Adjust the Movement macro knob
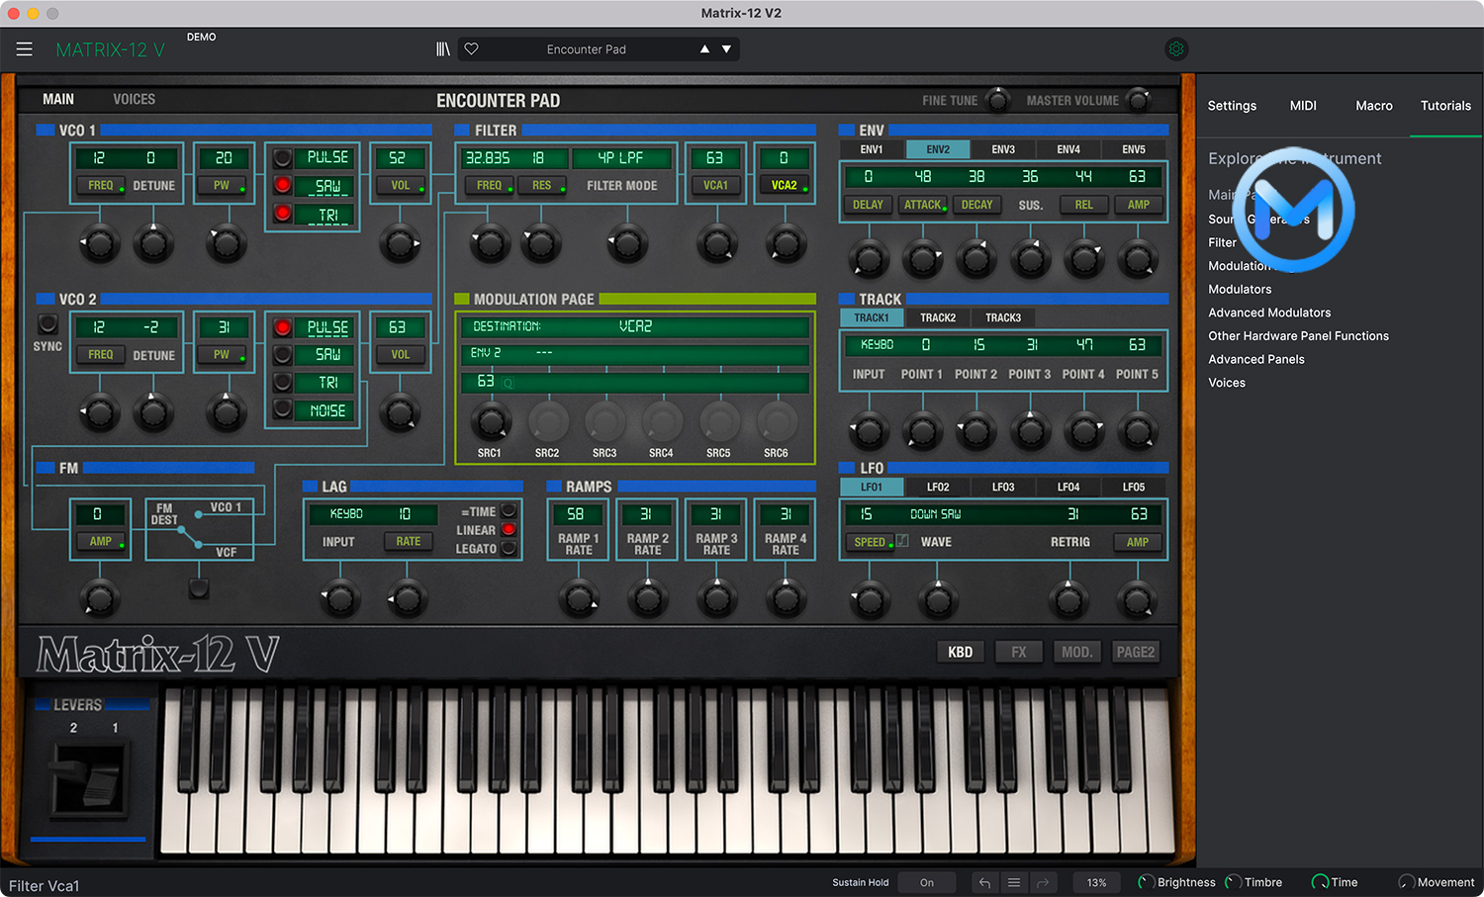 (x=1406, y=882)
